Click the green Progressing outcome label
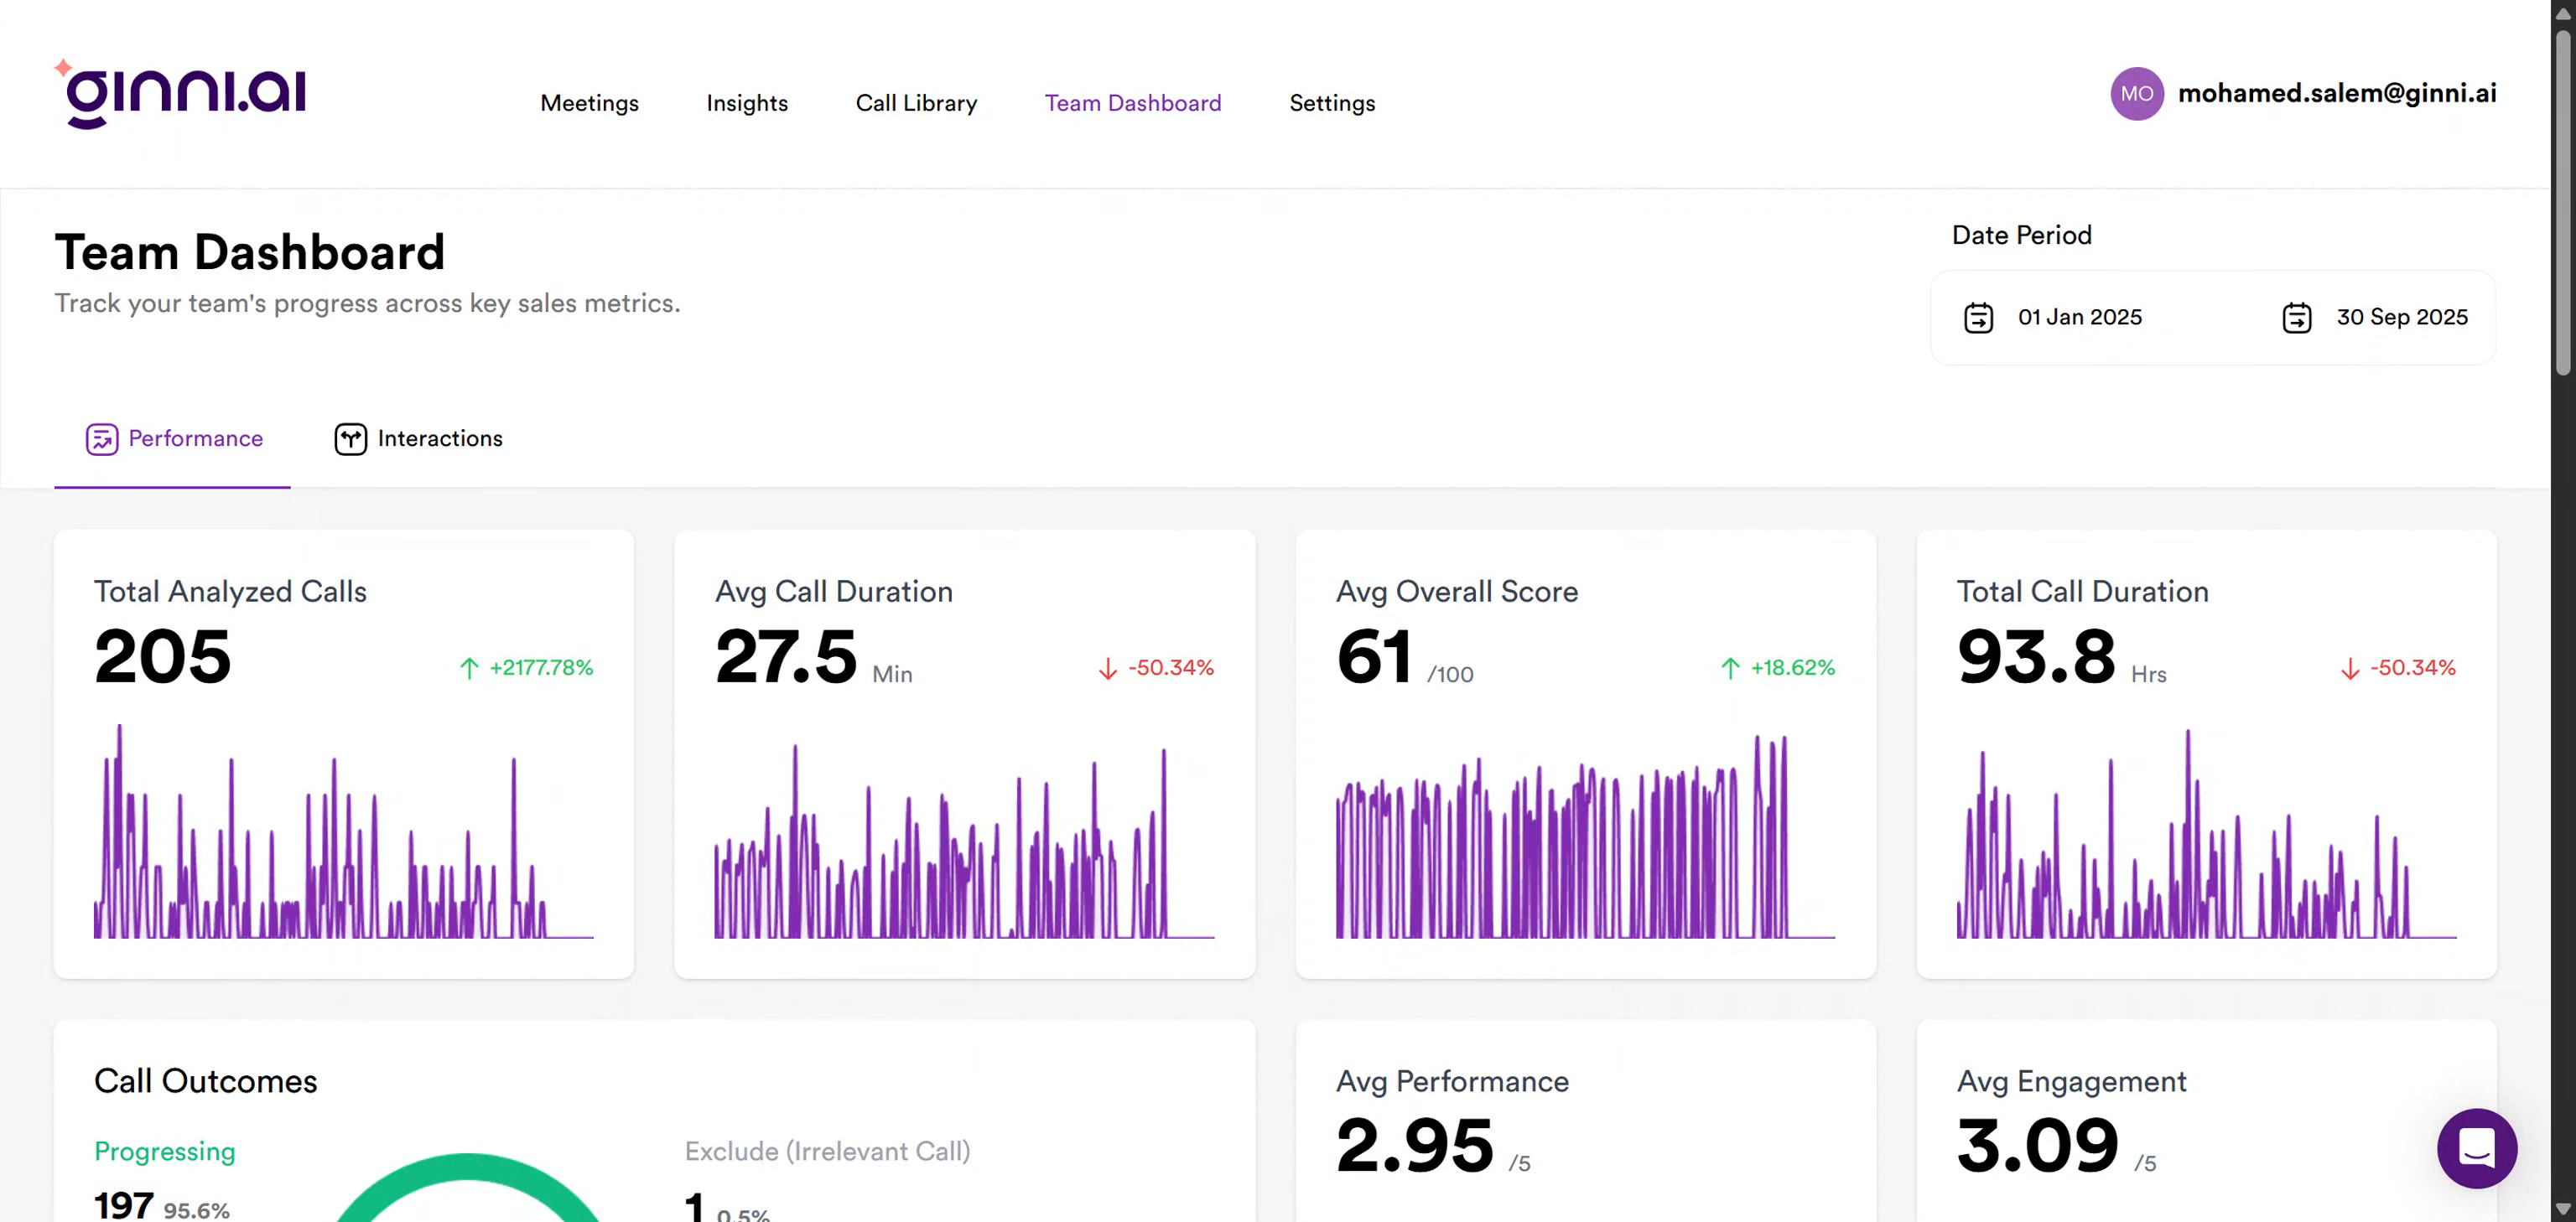The width and height of the screenshot is (2576, 1222). click(x=165, y=1151)
